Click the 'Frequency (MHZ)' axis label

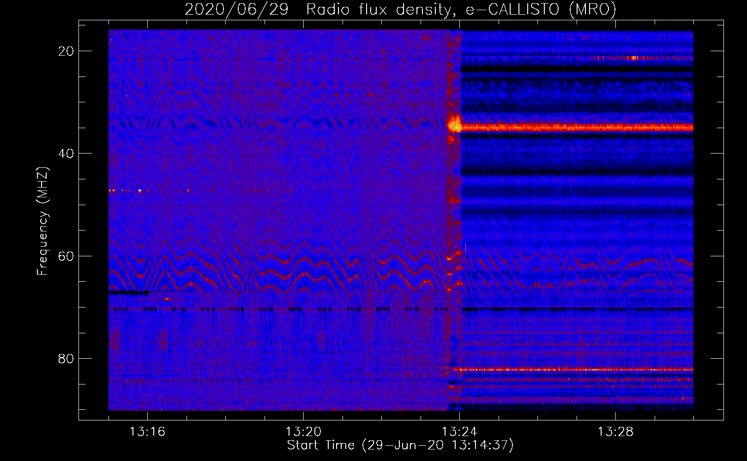tap(42, 221)
